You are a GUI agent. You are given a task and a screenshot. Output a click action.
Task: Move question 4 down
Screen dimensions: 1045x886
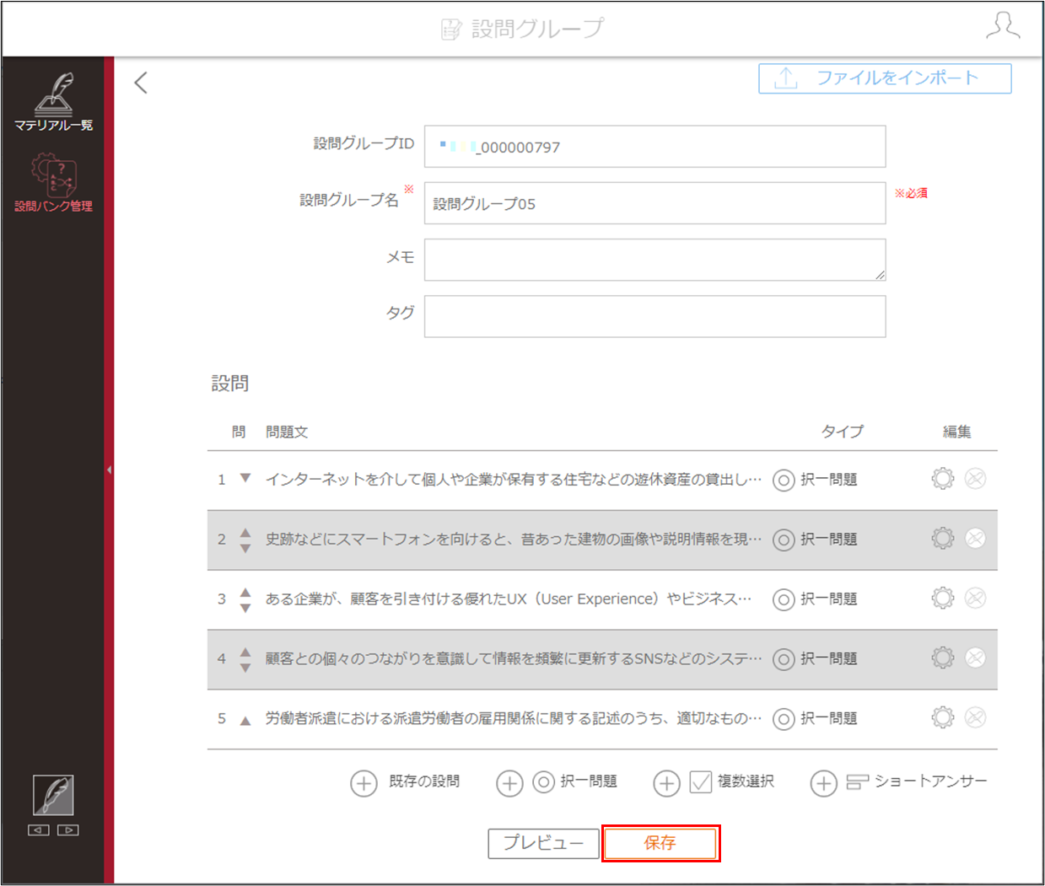click(245, 668)
